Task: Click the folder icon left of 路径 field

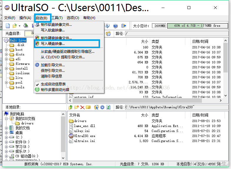Action: 108,34
